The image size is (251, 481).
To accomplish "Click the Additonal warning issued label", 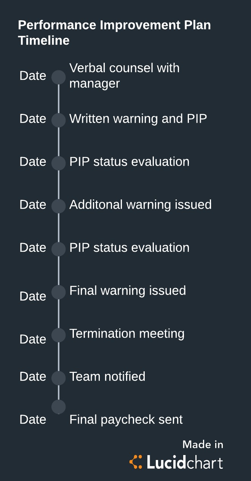I will tap(141, 205).
